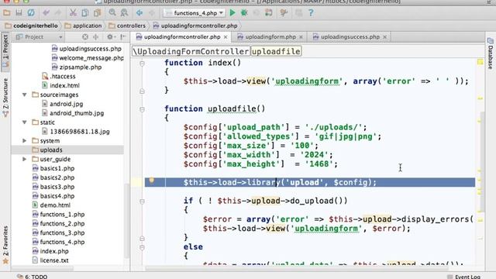The image size is (496, 279).
Task: Click the Open folder toolbar icon
Action: tap(7, 12)
